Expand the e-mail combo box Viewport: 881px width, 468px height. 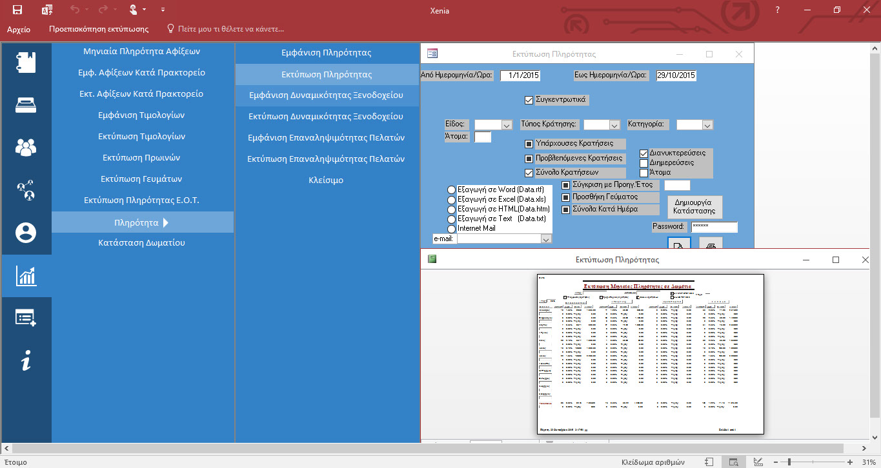[x=546, y=239]
